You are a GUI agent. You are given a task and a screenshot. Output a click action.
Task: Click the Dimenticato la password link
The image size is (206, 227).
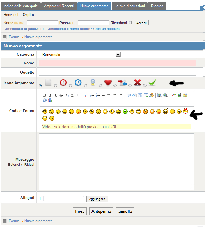(x=24, y=29)
